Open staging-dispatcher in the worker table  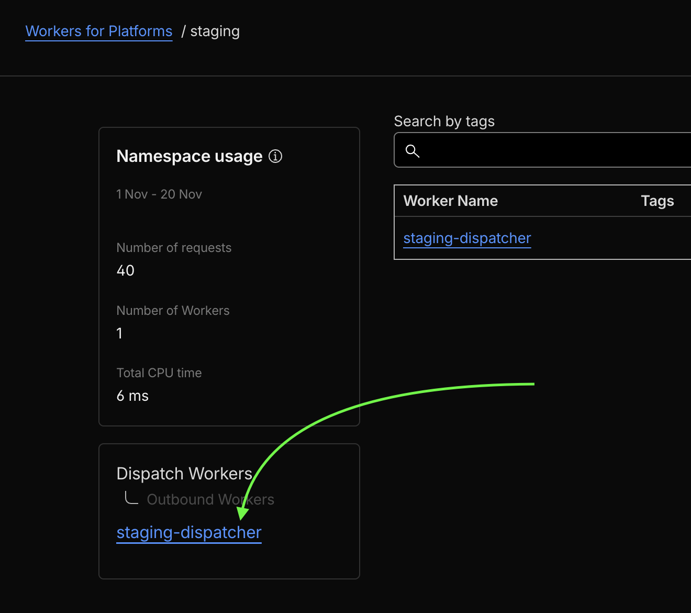tap(467, 238)
